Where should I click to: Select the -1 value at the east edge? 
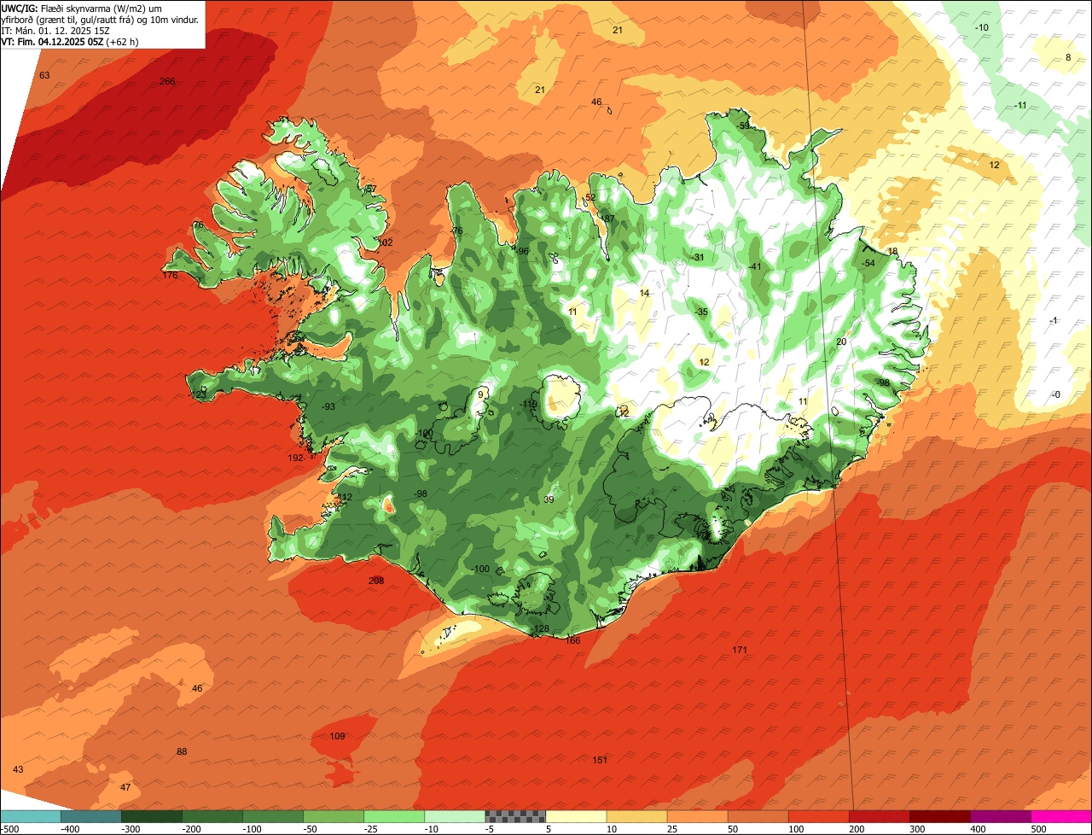[1054, 320]
